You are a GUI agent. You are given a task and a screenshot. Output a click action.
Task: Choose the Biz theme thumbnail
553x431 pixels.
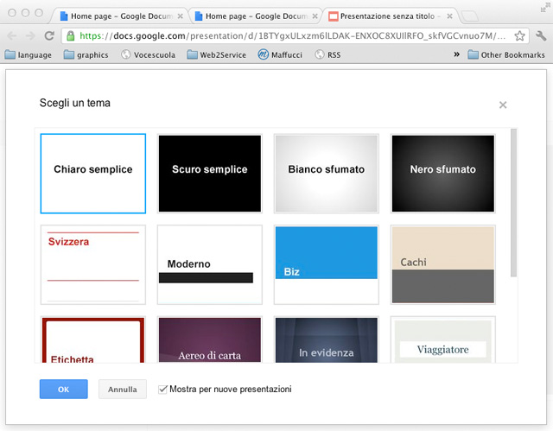pyautogui.click(x=326, y=264)
